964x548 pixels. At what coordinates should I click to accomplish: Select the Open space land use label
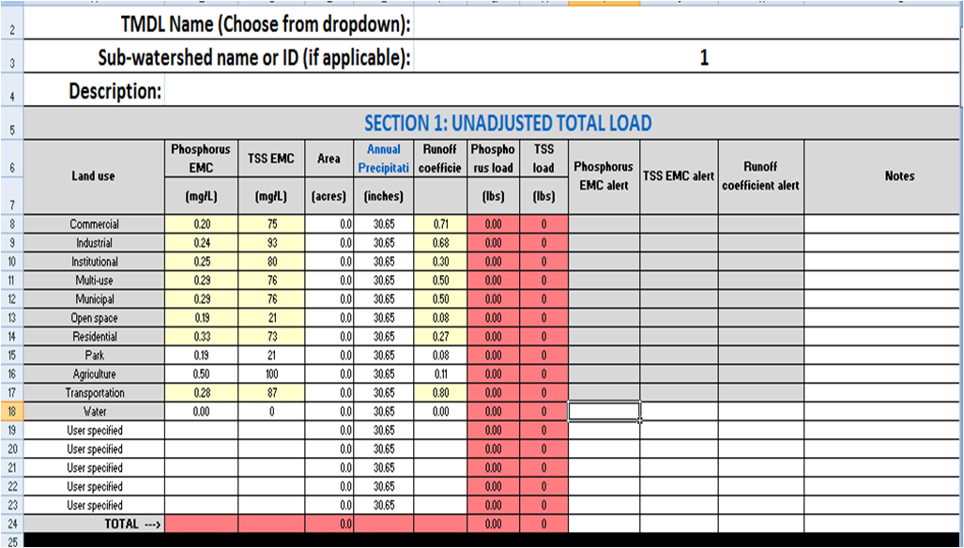[x=93, y=317]
